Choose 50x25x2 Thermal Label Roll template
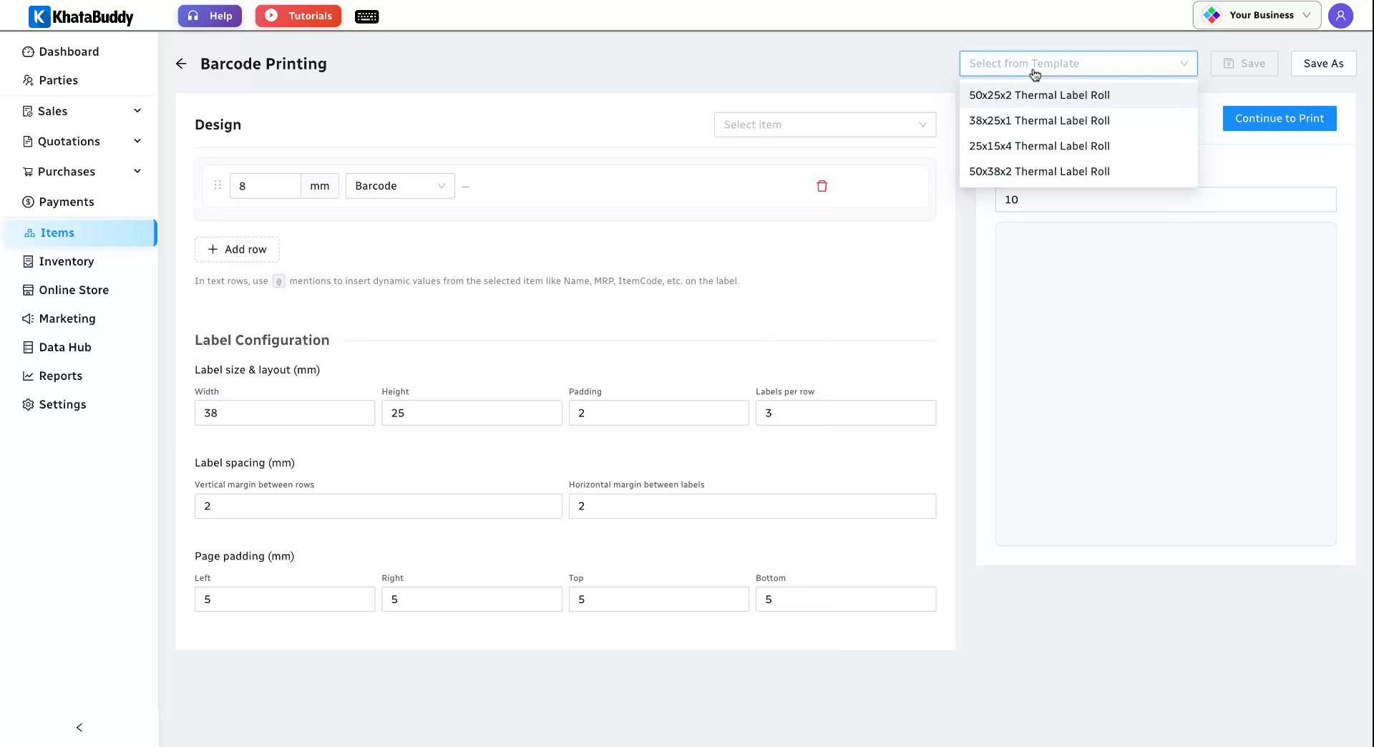Image resolution: width=1374 pixels, height=747 pixels. (x=1078, y=95)
